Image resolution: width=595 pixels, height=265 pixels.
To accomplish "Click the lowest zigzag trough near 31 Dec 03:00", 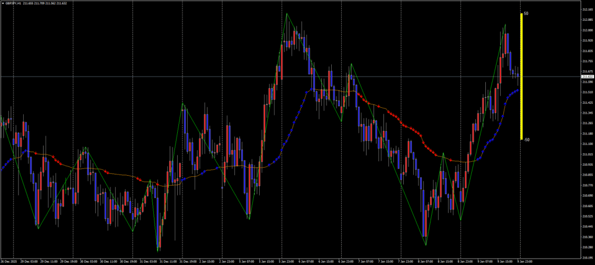I will click(x=158, y=251).
